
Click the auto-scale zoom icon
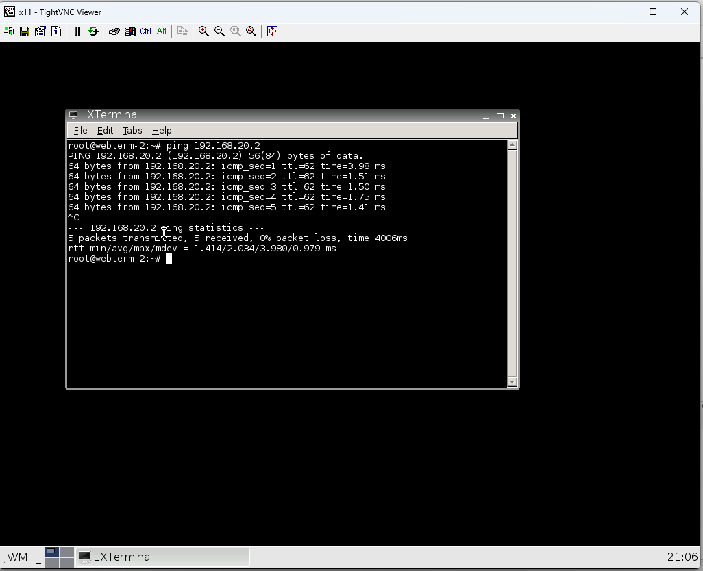click(x=251, y=31)
